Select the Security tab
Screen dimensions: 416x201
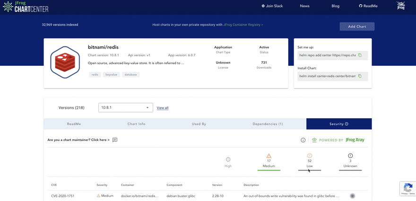tap(339, 124)
